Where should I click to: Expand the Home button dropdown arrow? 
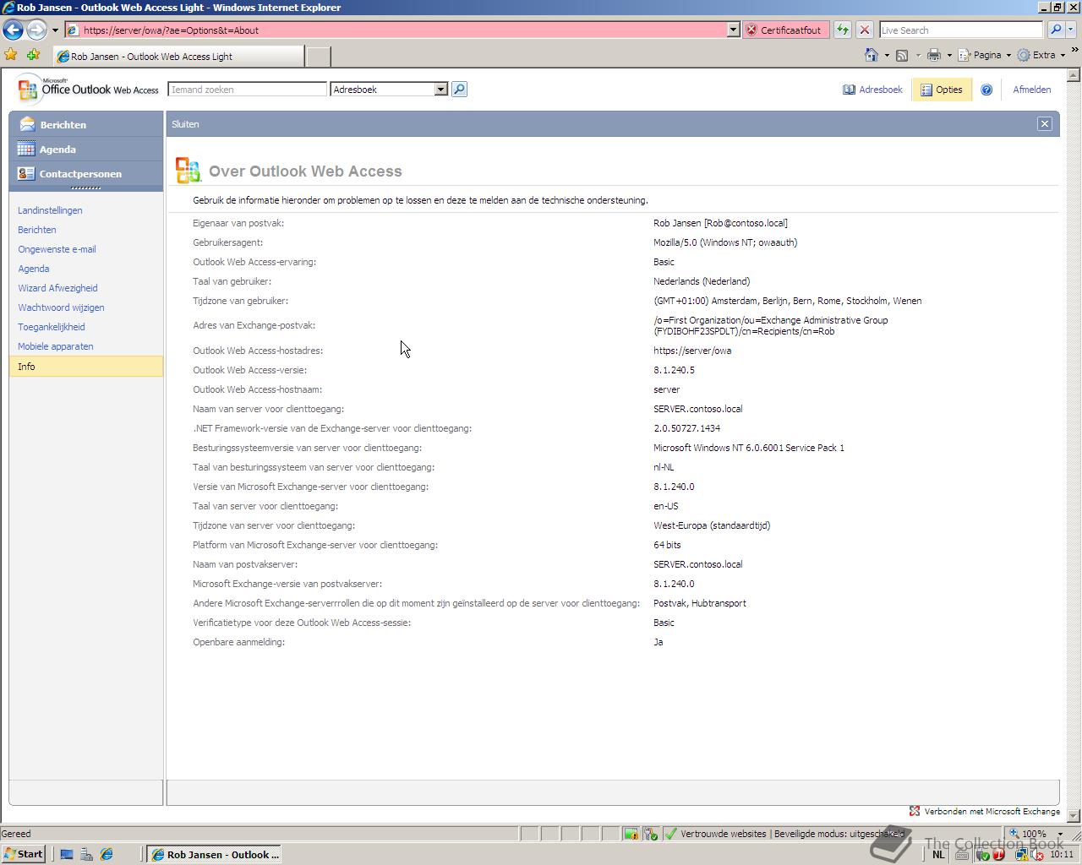pyautogui.click(x=887, y=56)
